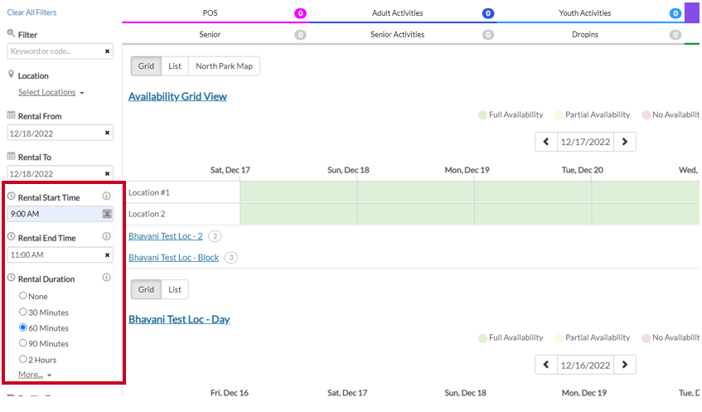Click the badge 2 next to Bhavani Test Loc - 2
Image resolution: width=702 pixels, height=412 pixels.
pos(215,236)
